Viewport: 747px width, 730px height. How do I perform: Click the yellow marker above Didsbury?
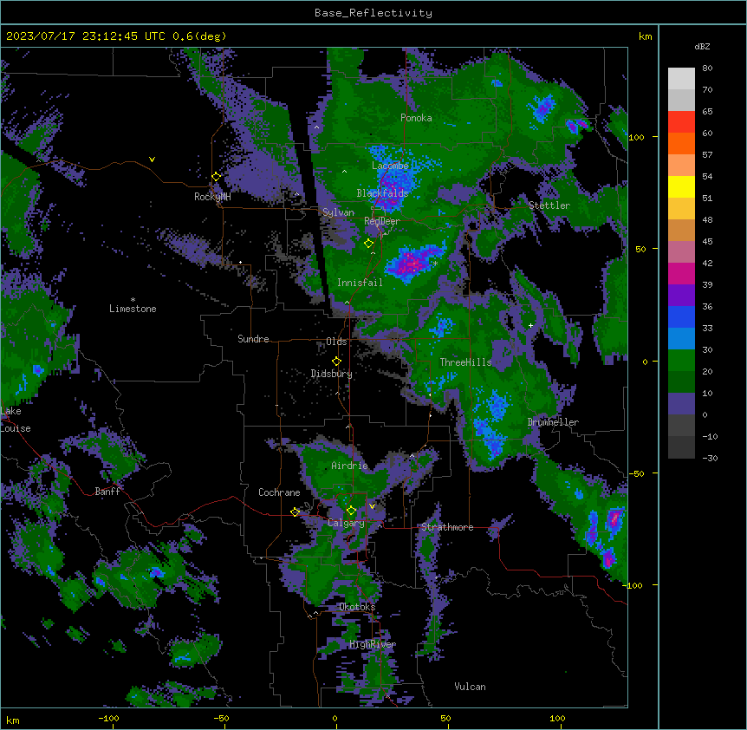pyautogui.click(x=336, y=362)
